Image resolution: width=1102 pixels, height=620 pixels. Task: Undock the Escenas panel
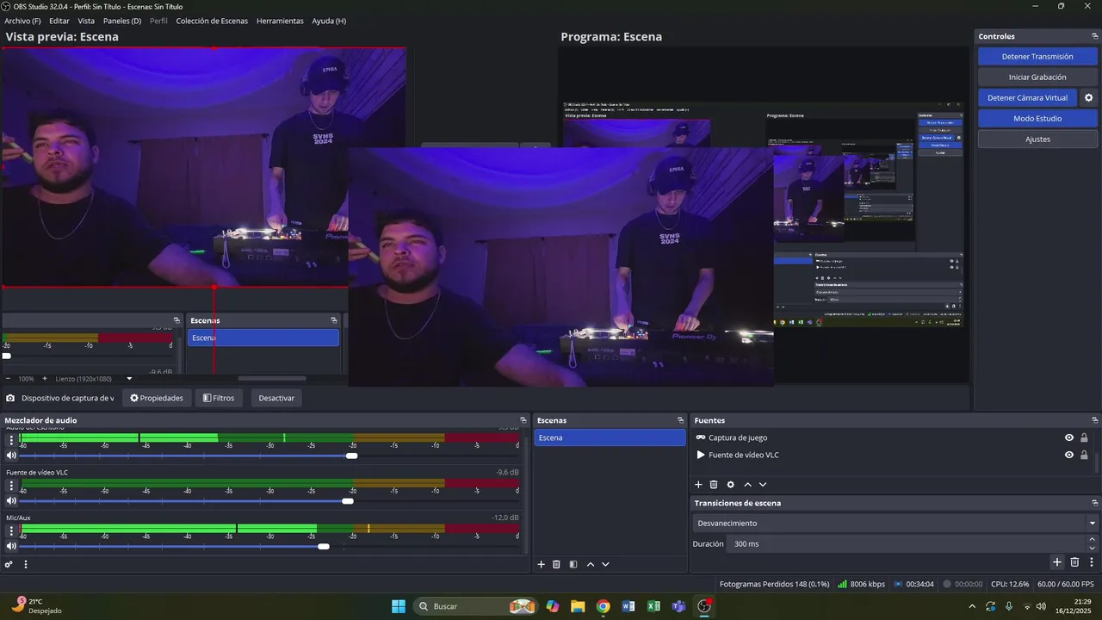(x=680, y=420)
